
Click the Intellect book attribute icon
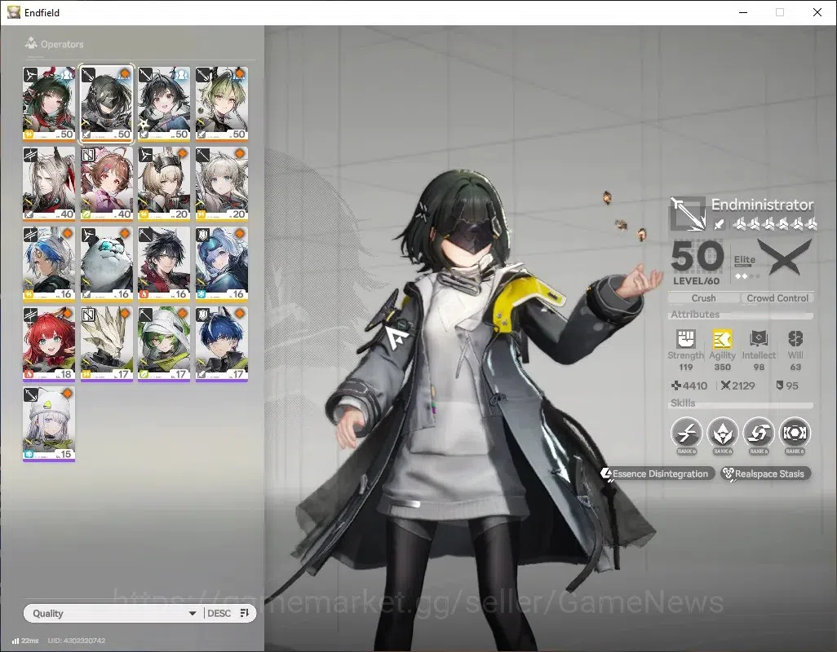pos(759,338)
